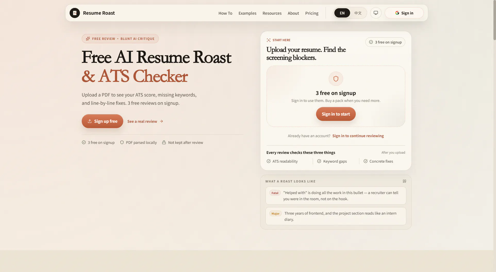The height and width of the screenshot is (272, 496).
Task: Open the Pricing page
Action: pyautogui.click(x=312, y=13)
